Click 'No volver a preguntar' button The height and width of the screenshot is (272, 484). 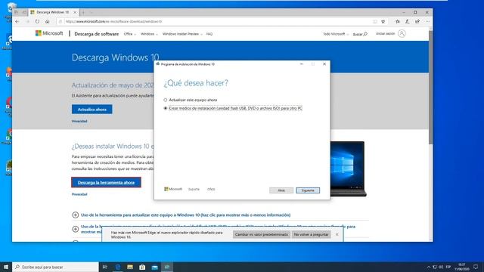click(311, 234)
